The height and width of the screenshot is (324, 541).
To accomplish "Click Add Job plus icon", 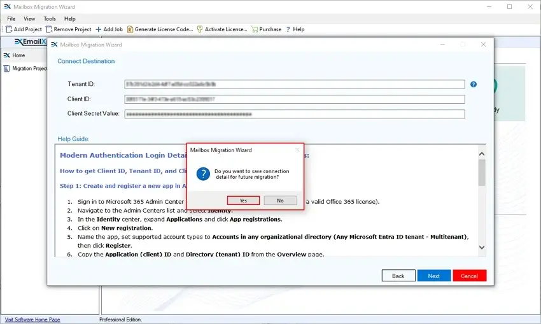I will (98, 29).
